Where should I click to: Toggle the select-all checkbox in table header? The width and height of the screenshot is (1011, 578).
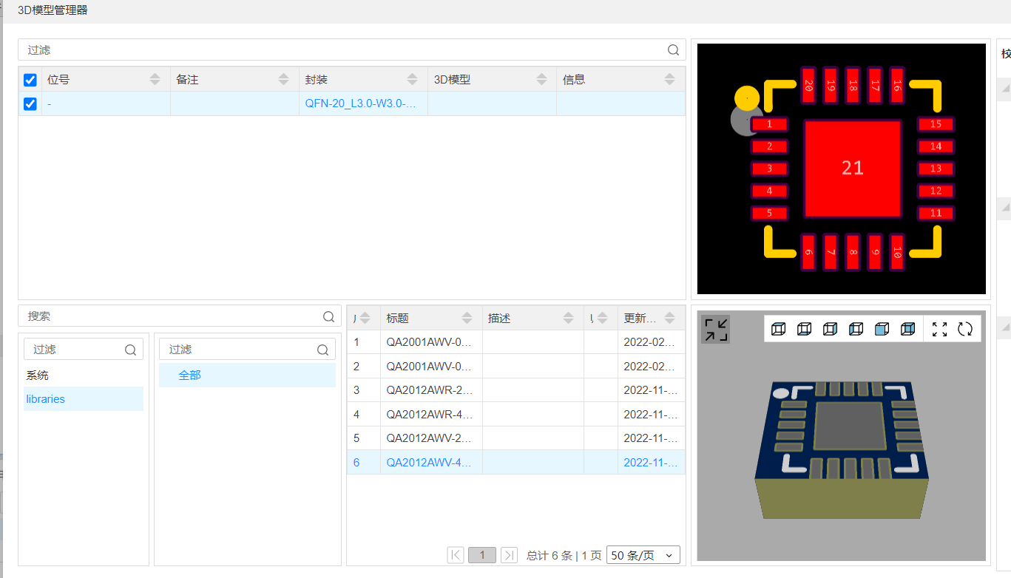[30, 80]
